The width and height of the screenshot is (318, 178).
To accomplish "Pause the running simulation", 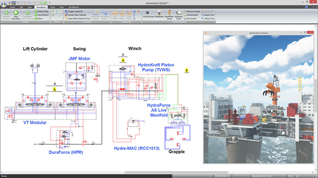I will tap(39, 19).
